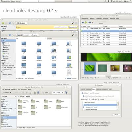
Task: Open the Scrivania folder icon in rob window
Action: pyautogui.click(x=24, y=65)
